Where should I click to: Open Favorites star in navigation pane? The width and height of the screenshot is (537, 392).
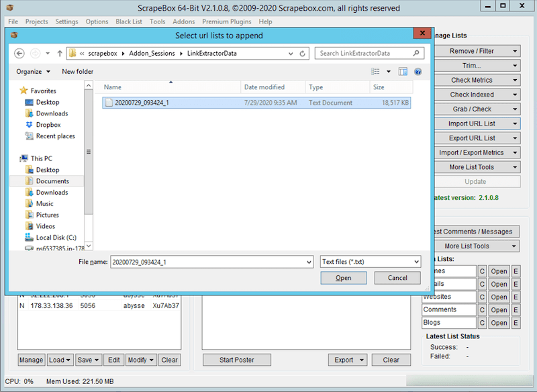point(23,91)
